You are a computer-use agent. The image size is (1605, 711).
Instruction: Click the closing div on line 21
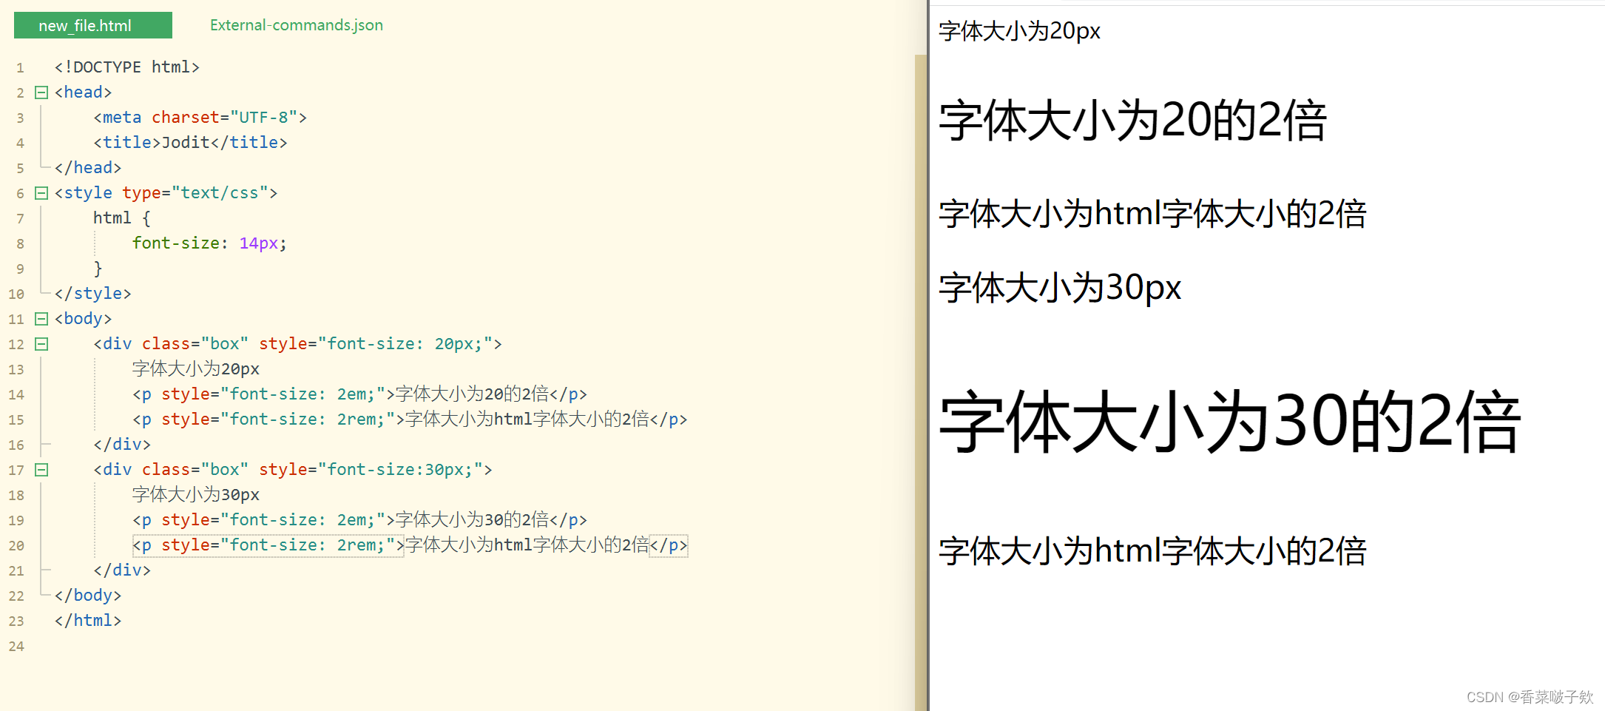pos(122,570)
